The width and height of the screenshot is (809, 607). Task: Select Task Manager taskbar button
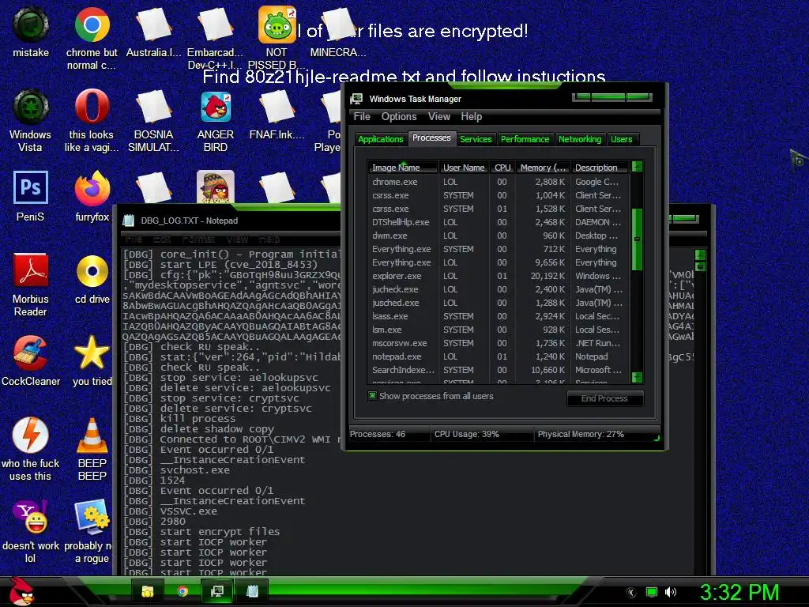217,591
